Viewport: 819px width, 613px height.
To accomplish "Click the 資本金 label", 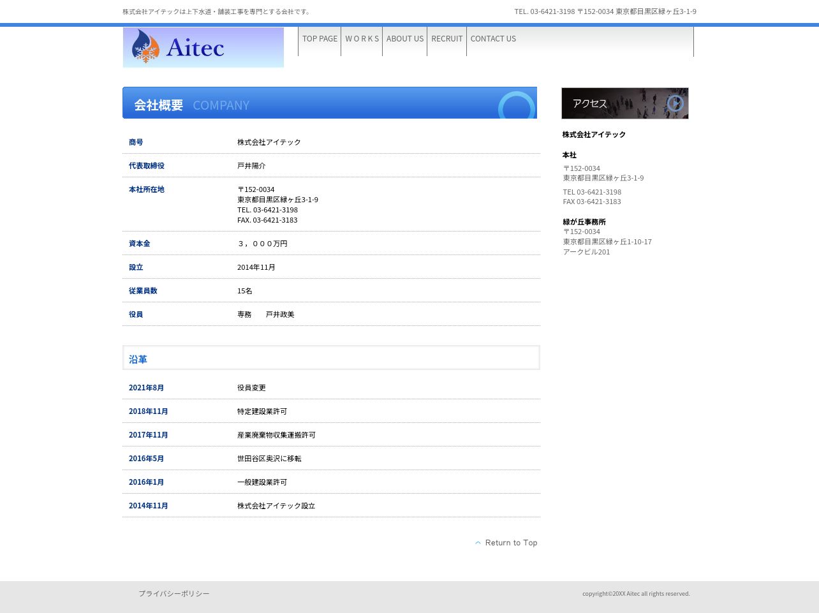I will tap(140, 244).
